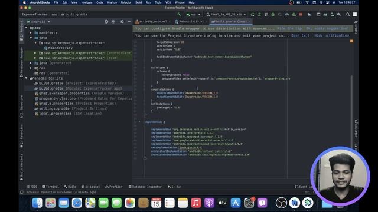Open the Build tool window

(70, 187)
